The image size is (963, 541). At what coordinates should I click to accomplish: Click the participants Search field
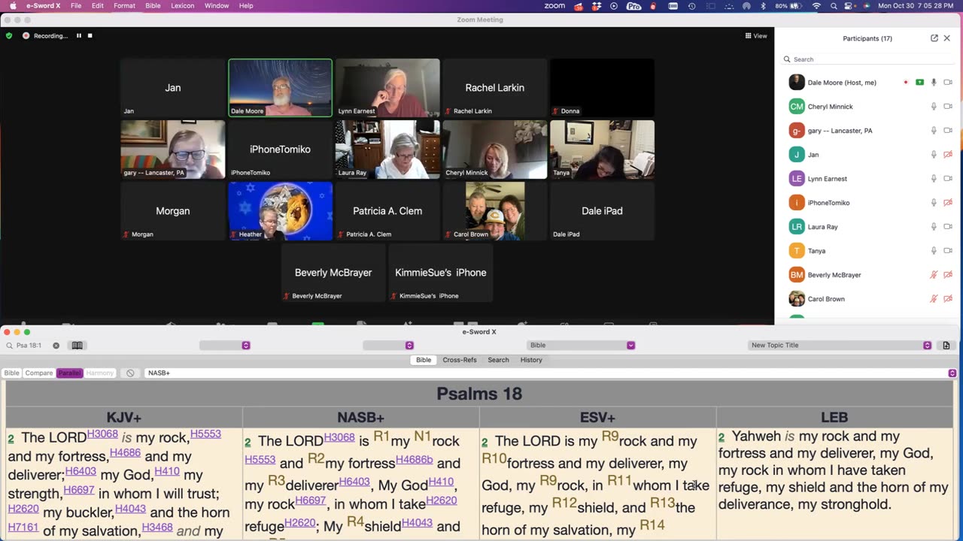(868, 59)
